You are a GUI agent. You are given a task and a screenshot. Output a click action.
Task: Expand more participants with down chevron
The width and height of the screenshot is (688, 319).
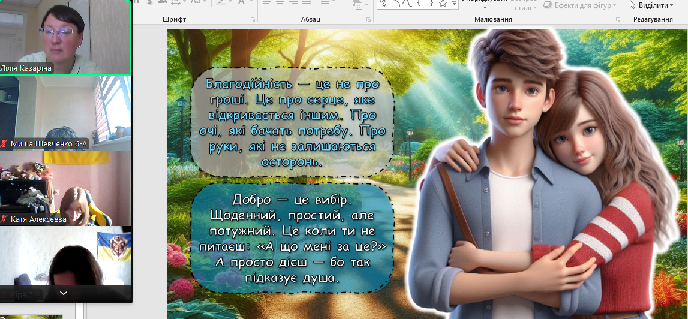[64, 293]
